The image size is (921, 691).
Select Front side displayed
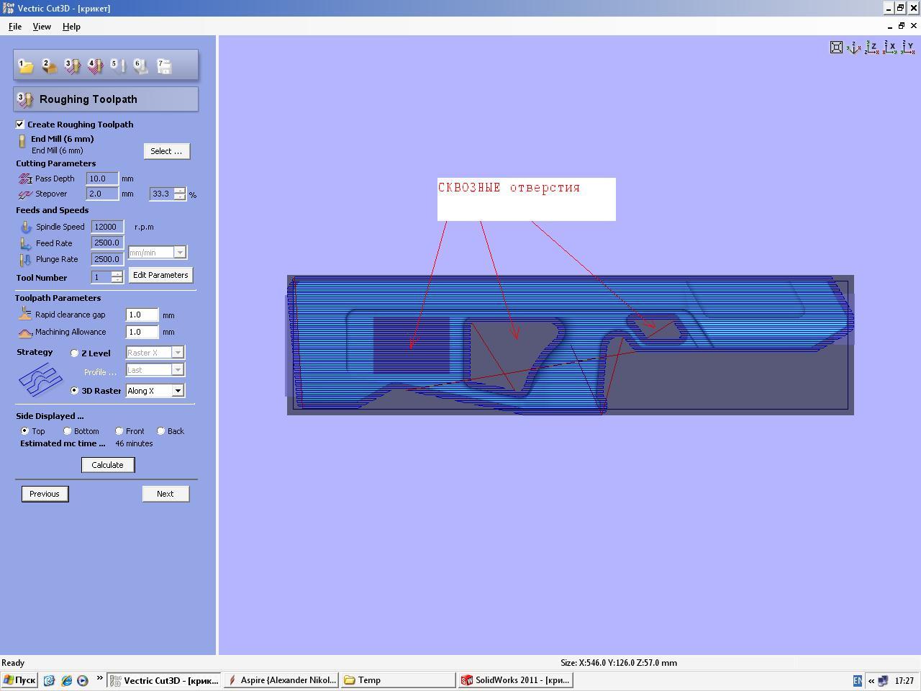119,431
